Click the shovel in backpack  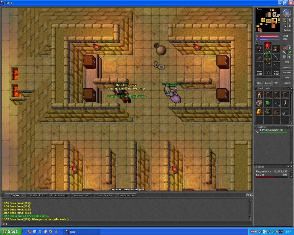pos(285,112)
